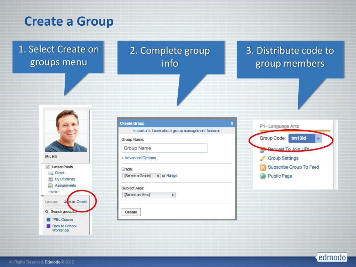
Task: Click the Public Page globe icon
Action: [x=263, y=176]
